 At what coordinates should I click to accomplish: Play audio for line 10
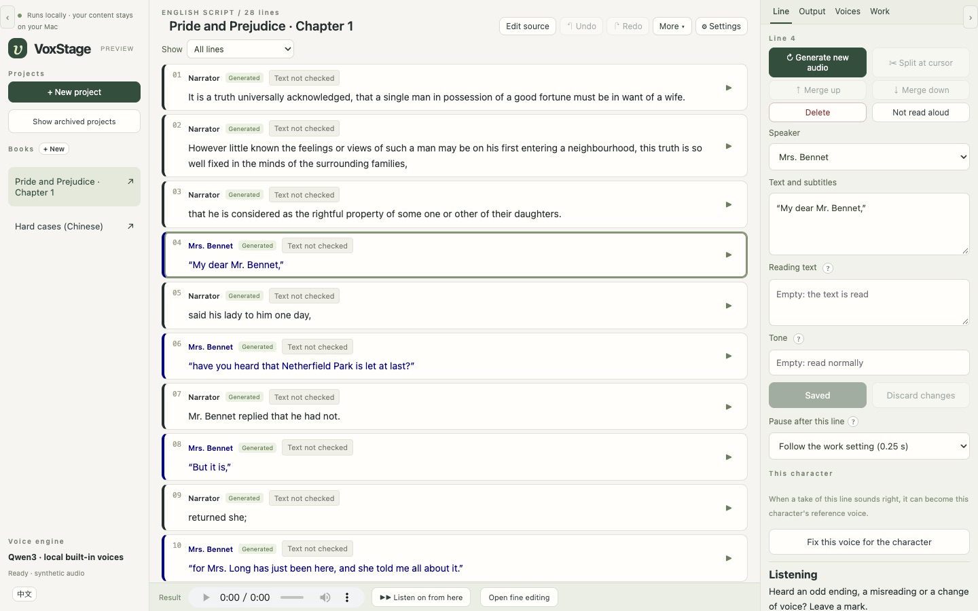coord(729,558)
